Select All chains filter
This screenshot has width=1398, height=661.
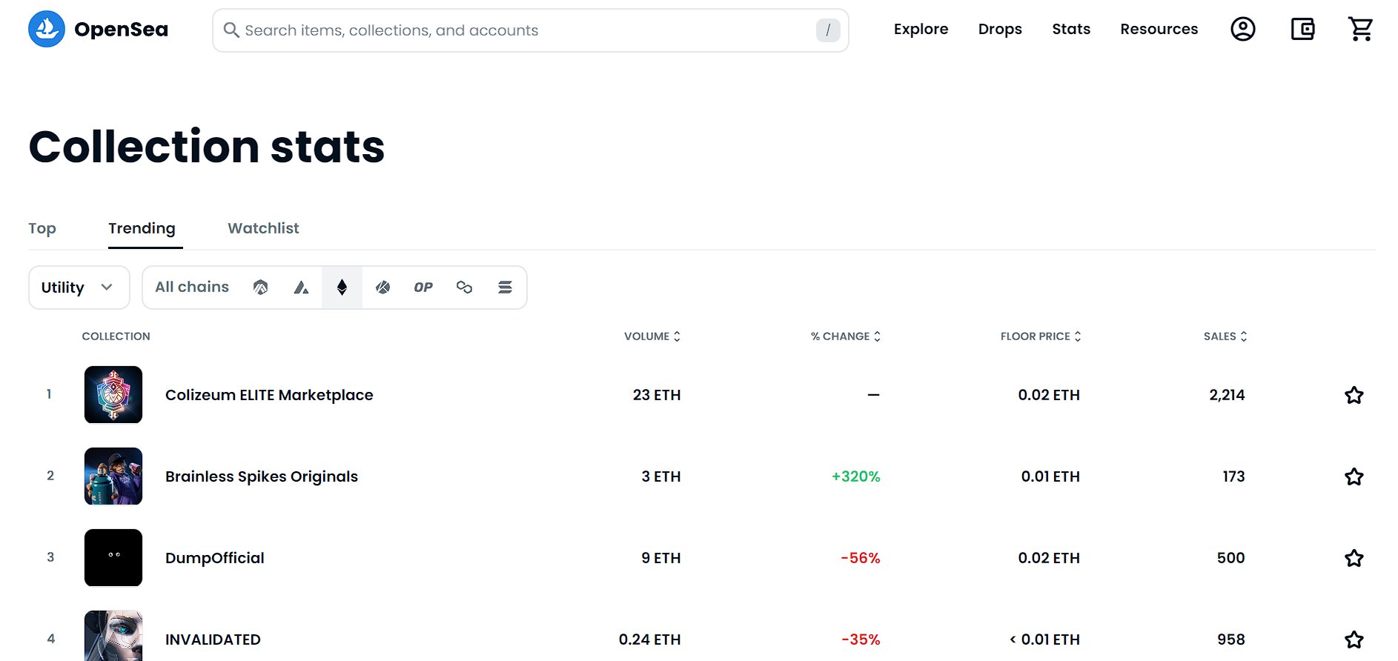click(192, 288)
